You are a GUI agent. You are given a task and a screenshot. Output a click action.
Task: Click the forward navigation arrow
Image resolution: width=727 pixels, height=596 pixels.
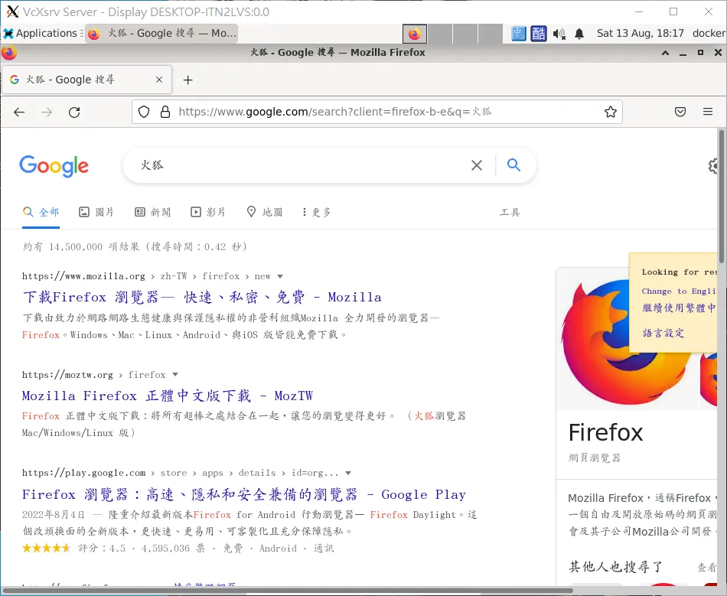47,112
